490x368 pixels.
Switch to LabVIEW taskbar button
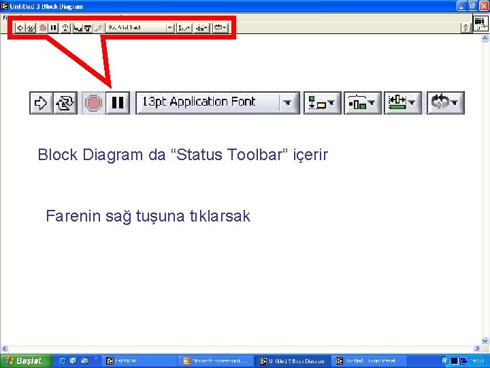click(x=140, y=361)
